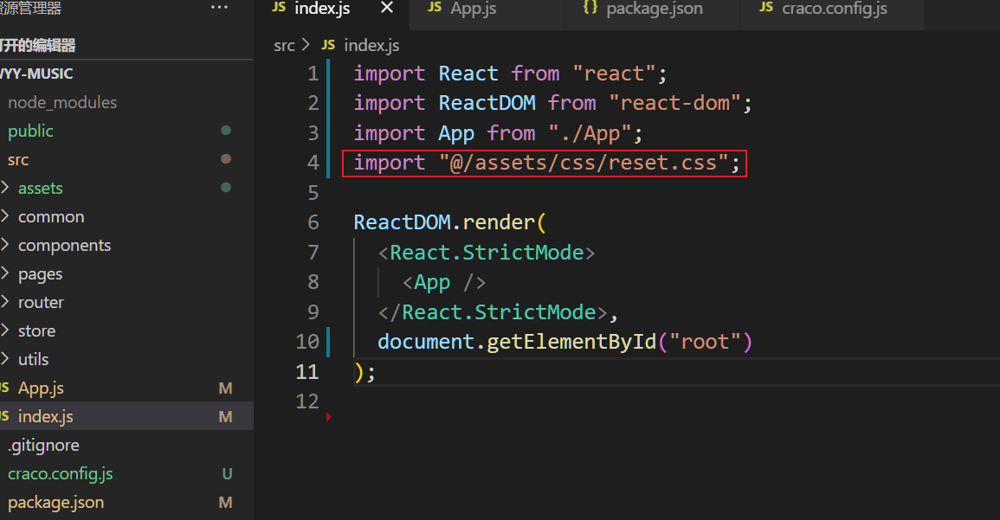This screenshot has height=520, width=1000.
Task: Click the JS icon in the breadcrumb
Action: (328, 45)
